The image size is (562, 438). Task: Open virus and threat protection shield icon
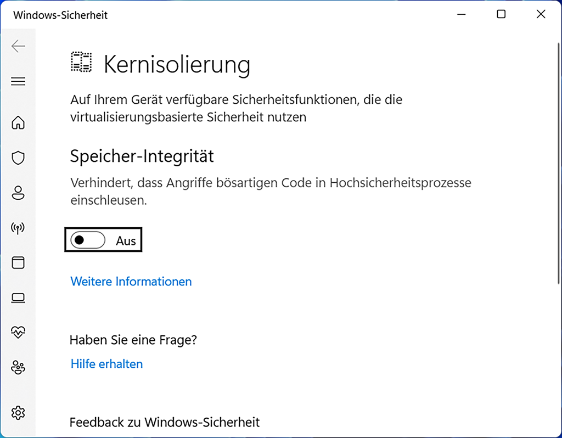[x=18, y=158]
